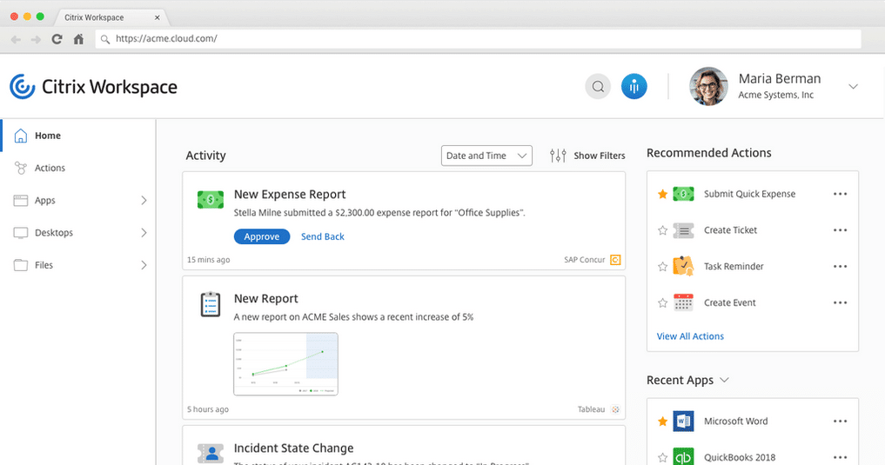Click the Tableau source icon
The height and width of the screenshot is (465, 885).
(x=615, y=409)
